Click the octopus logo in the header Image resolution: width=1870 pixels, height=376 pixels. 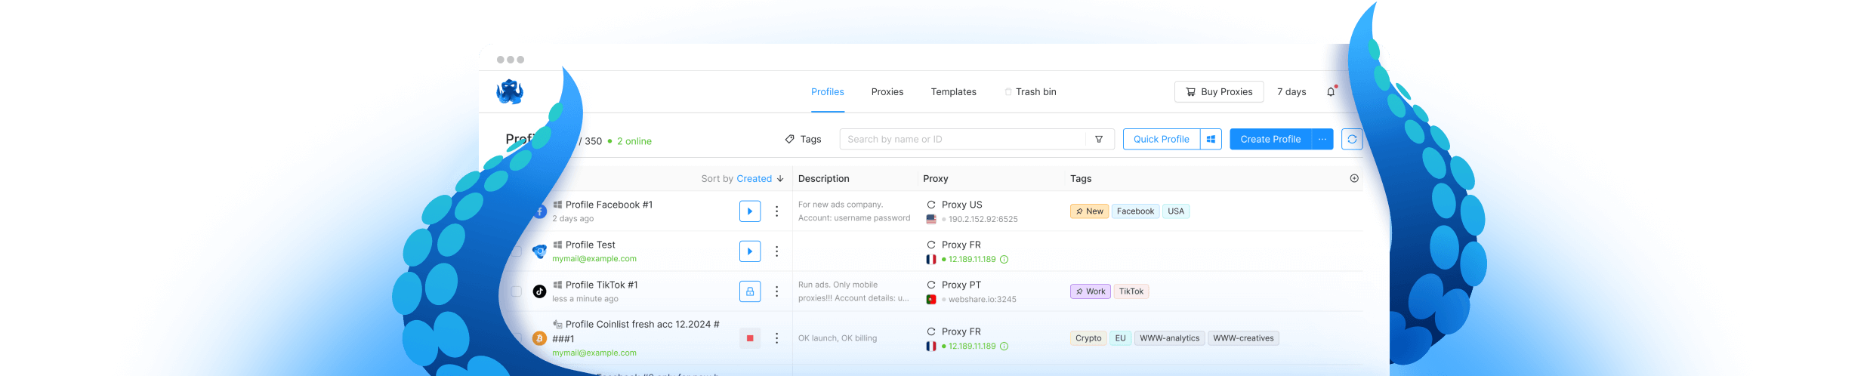pyautogui.click(x=510, y=92)
